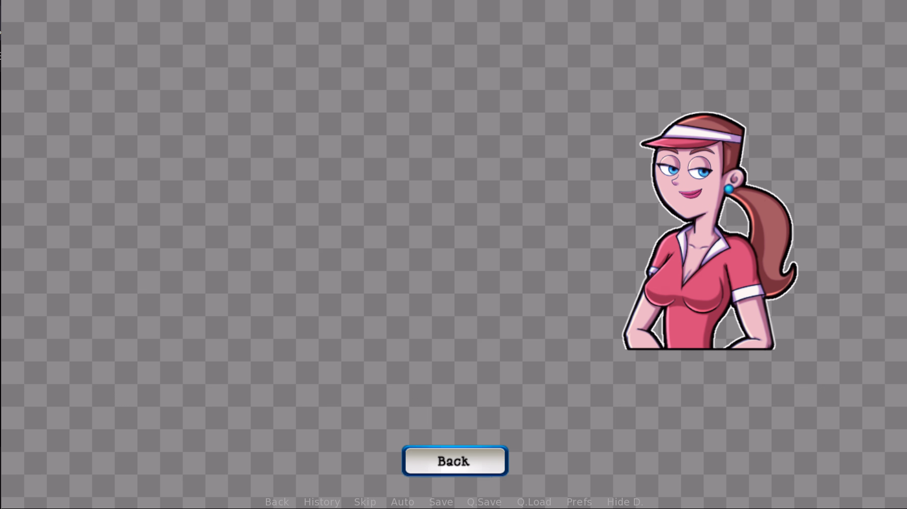Toggle Skip in the quick menu
This screenshot has width=907, height=509.
[x=365, y=502]
